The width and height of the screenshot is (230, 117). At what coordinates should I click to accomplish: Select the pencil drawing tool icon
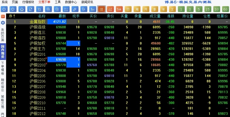click(75, 9)
